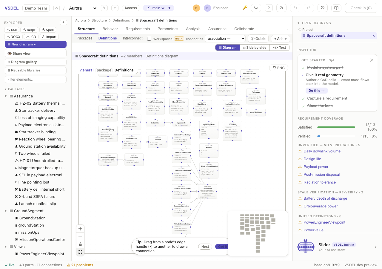Open the Aurora project dropdown
Viewport: 382px width, 269px height.
pos(82,8)
